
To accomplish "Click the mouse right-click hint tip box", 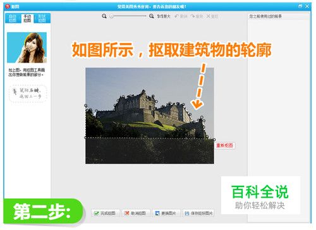I will coord(27,94).
